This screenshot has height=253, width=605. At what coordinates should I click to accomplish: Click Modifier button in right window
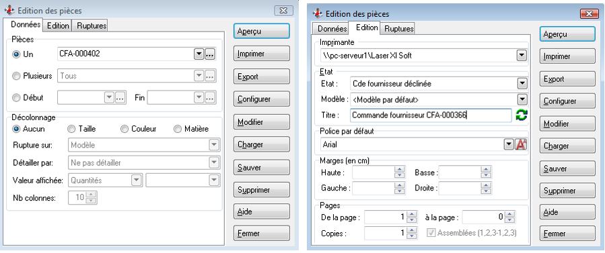pyautogui.click(x=567, y=124)
